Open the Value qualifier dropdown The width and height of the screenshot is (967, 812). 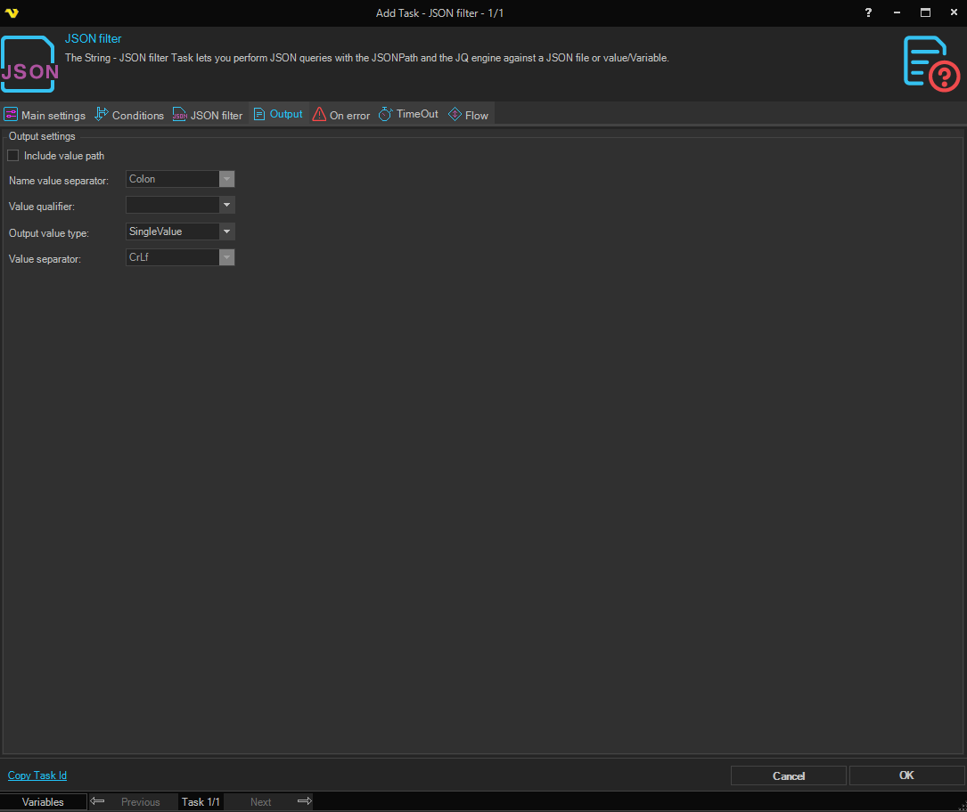[227, 205]
